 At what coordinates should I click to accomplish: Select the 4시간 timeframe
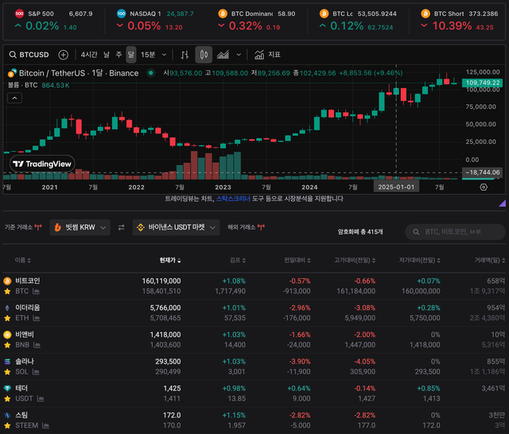point(89,55)
